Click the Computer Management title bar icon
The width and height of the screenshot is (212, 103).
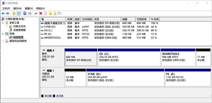coord(3,3)
